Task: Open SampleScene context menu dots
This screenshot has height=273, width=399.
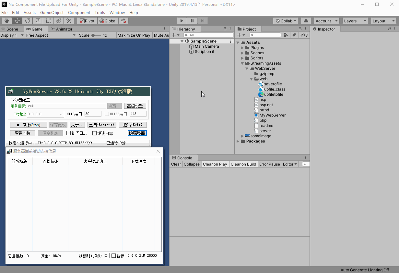Action: point(230,41)
